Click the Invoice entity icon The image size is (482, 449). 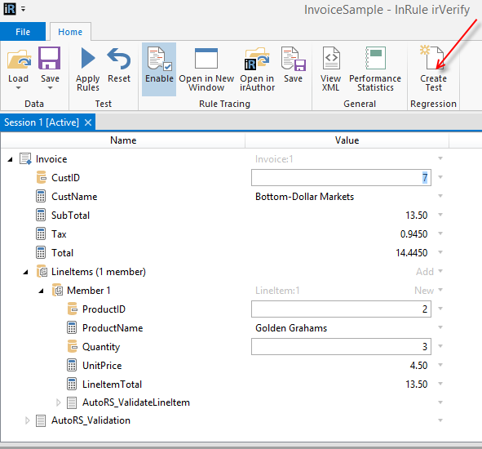click(x=25, y=159)
